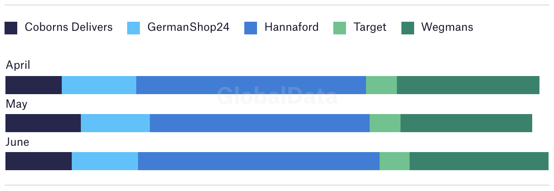Select the Wegmans segment in June bar

479,161
